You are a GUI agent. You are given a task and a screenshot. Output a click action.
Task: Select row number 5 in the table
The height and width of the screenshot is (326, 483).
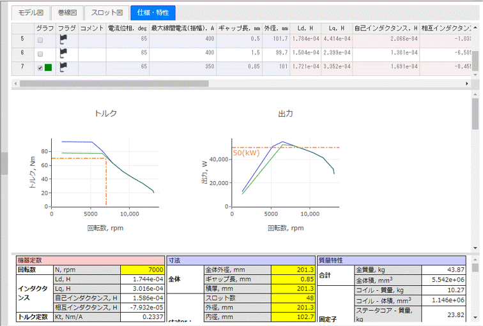coord(22,40)
